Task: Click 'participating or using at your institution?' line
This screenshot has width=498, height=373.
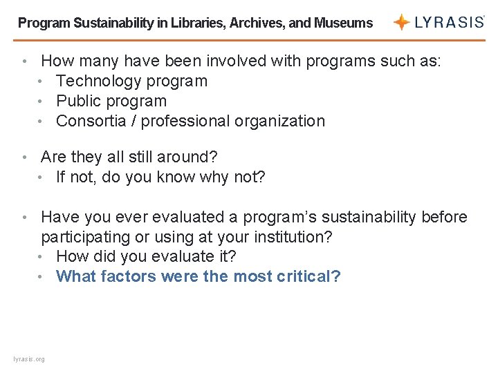Action: 187,237
